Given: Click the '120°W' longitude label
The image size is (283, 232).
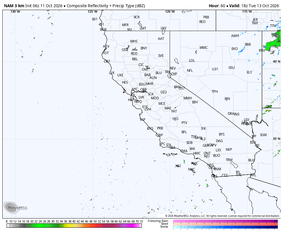Looking at the screenshot, I should coord(170,12).
